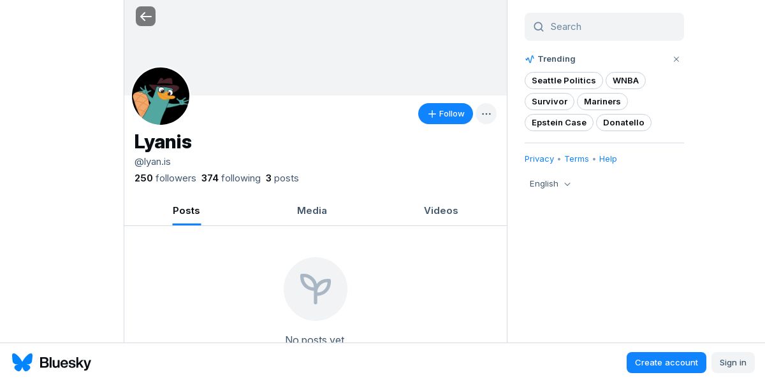Select the Posts tab
This screenshot has height=382, width=765.
pos(186,211)
